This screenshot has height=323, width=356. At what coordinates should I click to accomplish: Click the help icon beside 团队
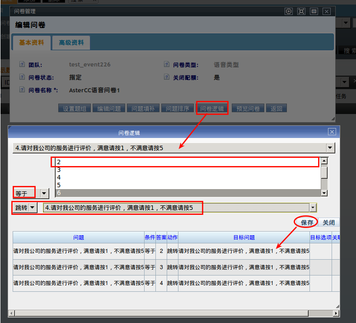tap(23, 65)
